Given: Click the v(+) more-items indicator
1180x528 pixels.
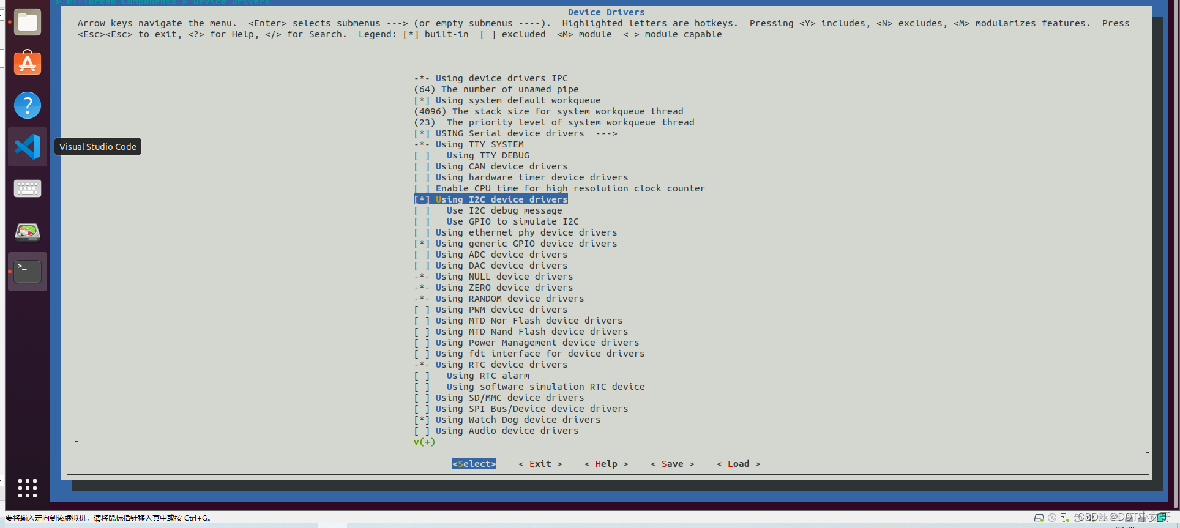Looking at the screenshot, I should 425,442.
